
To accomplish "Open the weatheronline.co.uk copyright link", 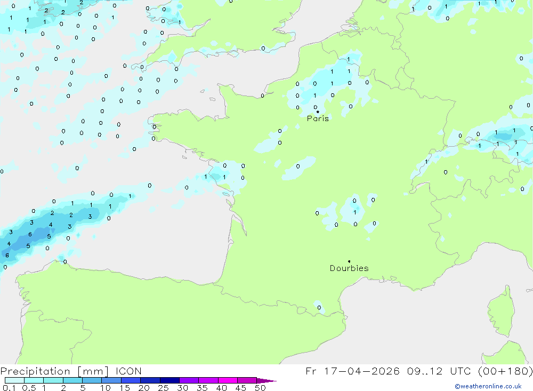I will tap(488, 386).
